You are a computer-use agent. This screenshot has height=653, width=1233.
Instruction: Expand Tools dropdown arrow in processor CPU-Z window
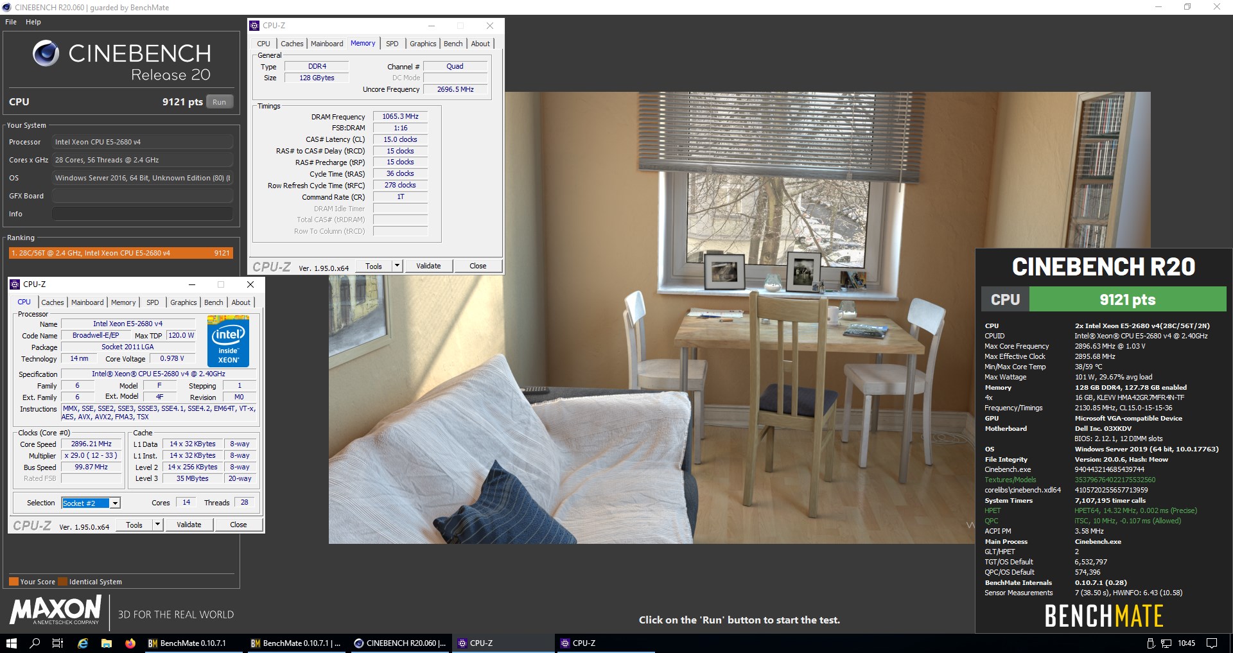157,525
